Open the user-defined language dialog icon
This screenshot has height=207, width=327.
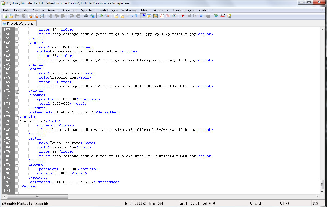[149, 16]
